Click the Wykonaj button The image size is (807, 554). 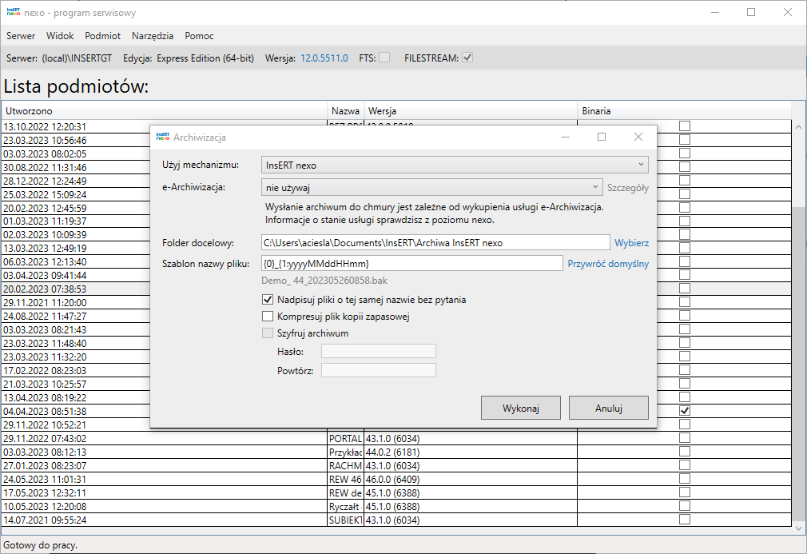pos(521,409)
